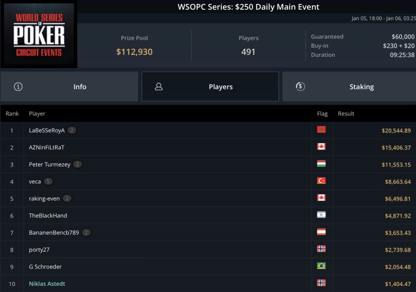Click the Argentina flag next to TheBlackHand
This screenshot has width=416, height=292.
coord(321,214)
